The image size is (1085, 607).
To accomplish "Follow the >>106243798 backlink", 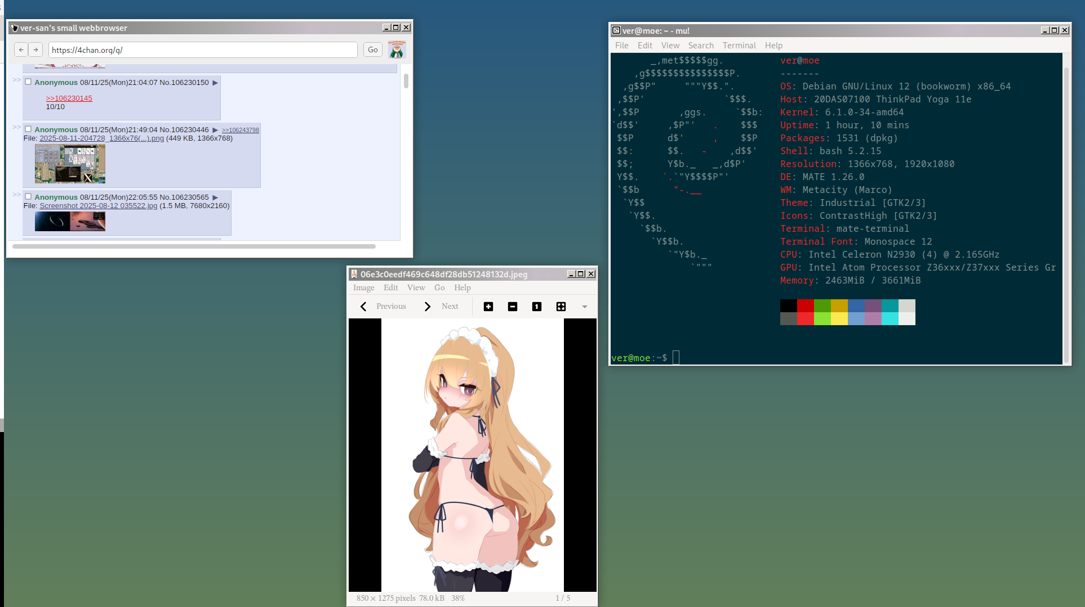I will point(241,130).
